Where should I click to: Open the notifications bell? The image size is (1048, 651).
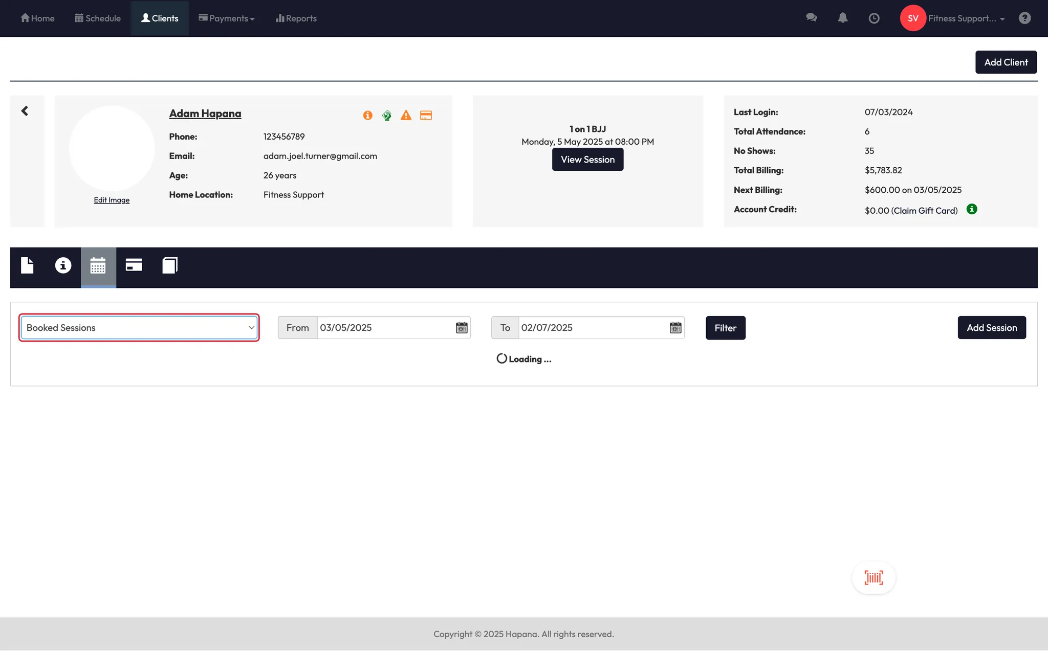point(842,18)
